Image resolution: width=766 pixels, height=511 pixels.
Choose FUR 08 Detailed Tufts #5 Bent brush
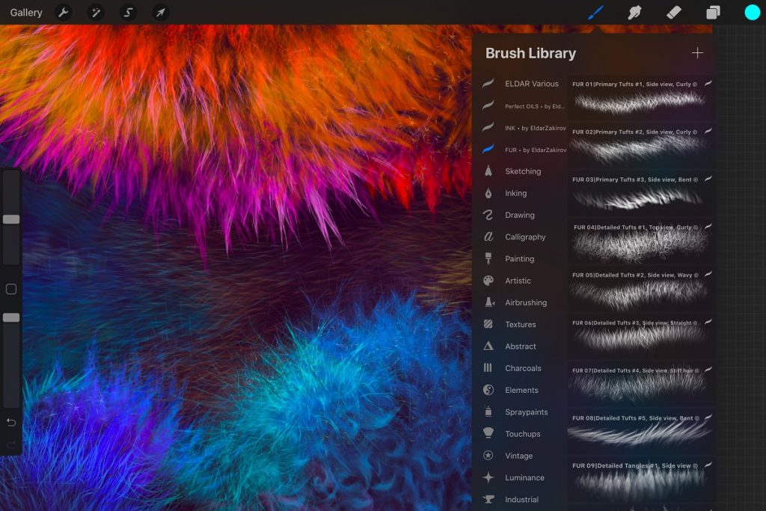[x=640, y=432]
